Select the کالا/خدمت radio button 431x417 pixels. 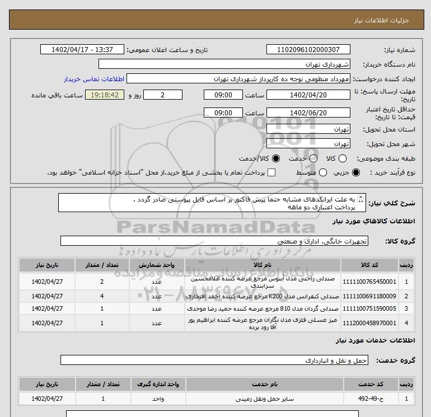(276, 158)
